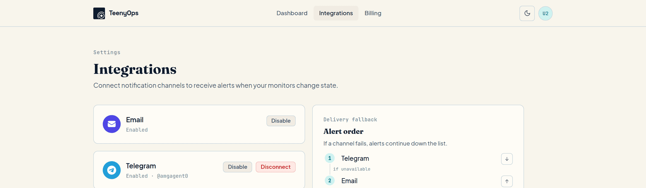
Task: Open the U2 user avatar menu
Action: point(545,13)
